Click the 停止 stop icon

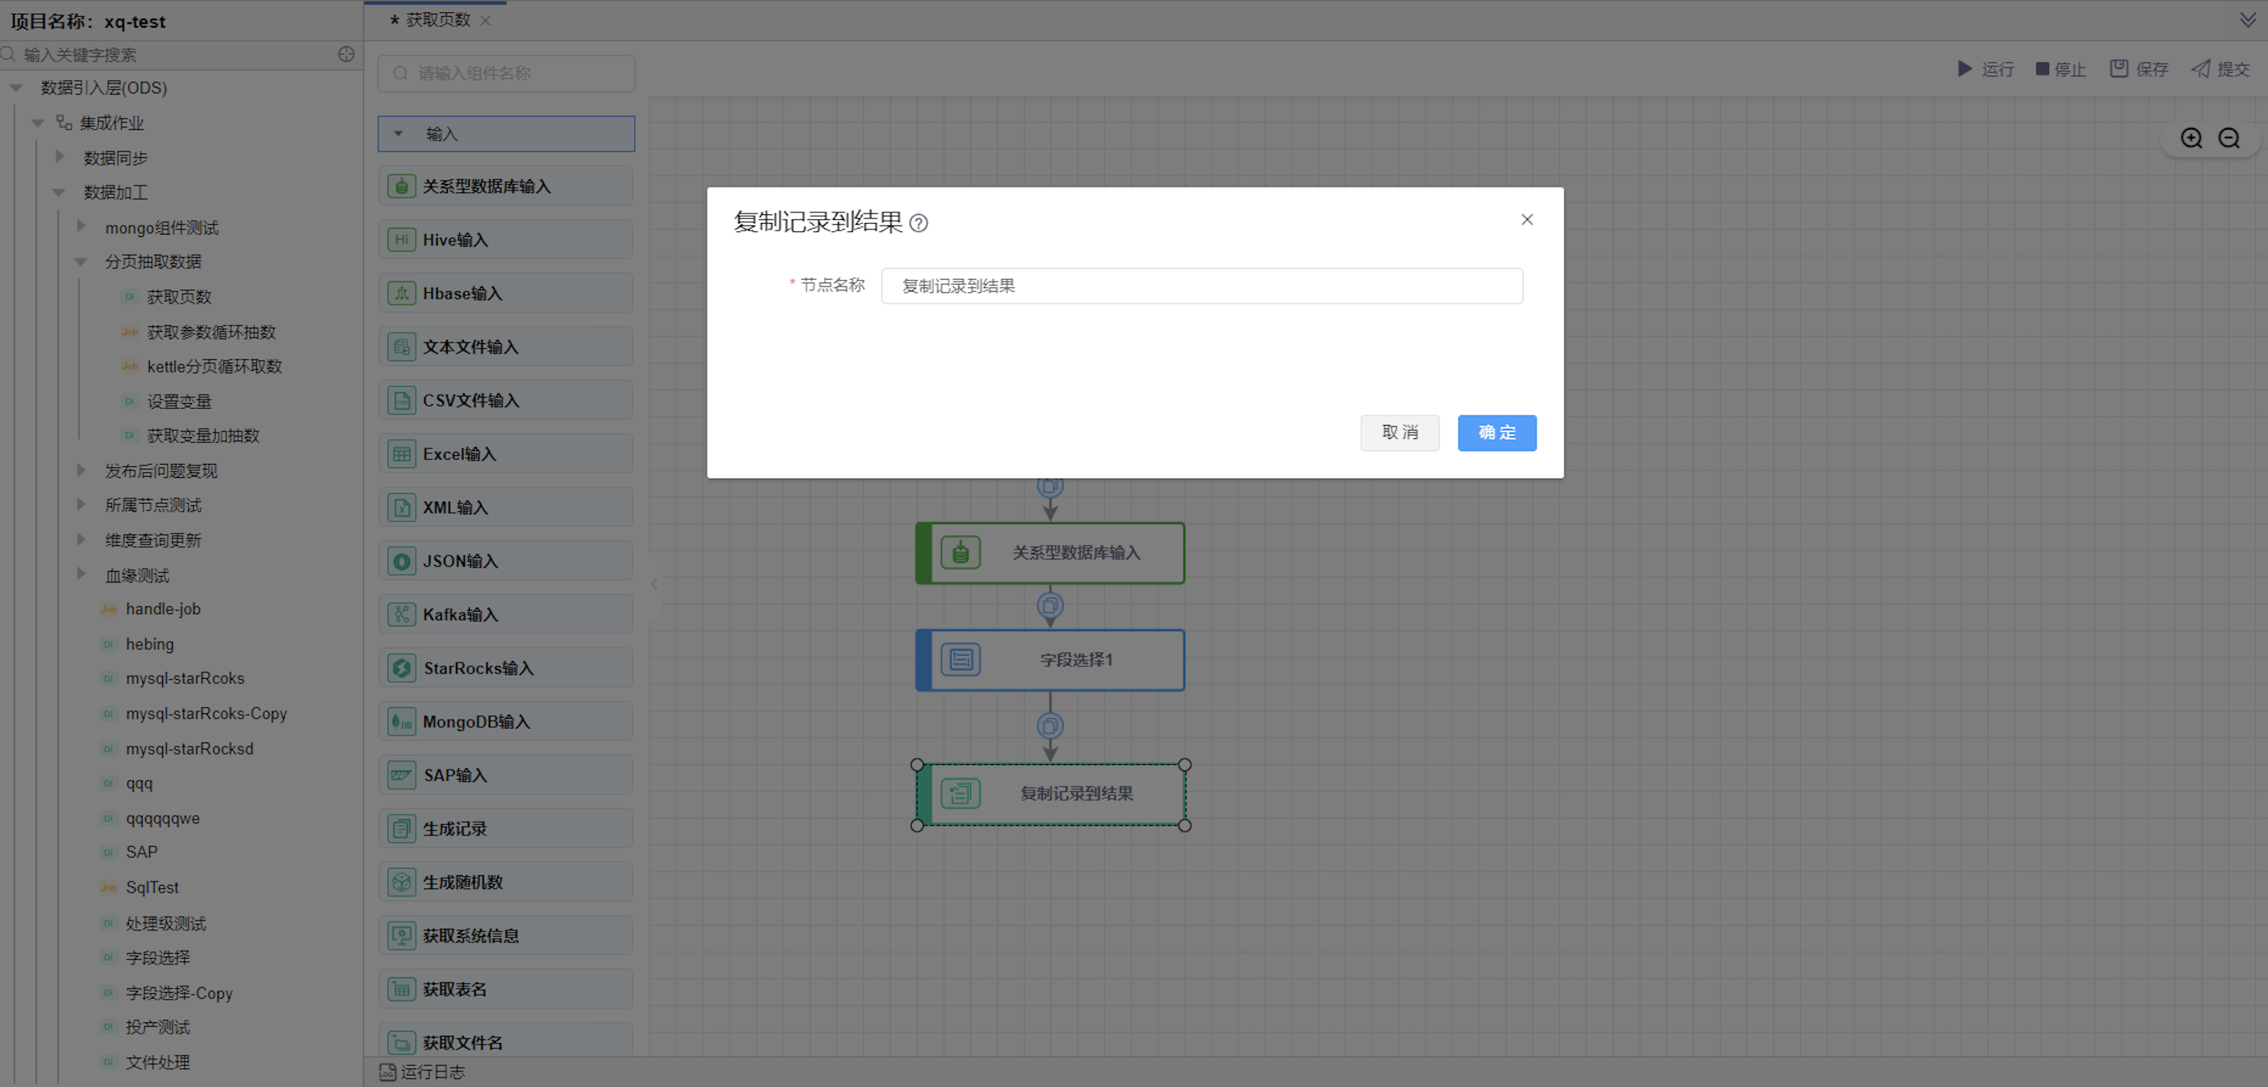pyautogui.click(x=2042, y=69)
